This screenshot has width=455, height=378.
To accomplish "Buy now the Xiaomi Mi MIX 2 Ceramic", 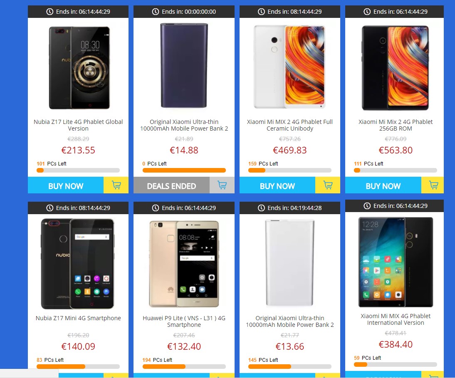I will click(x=277, y=185).
